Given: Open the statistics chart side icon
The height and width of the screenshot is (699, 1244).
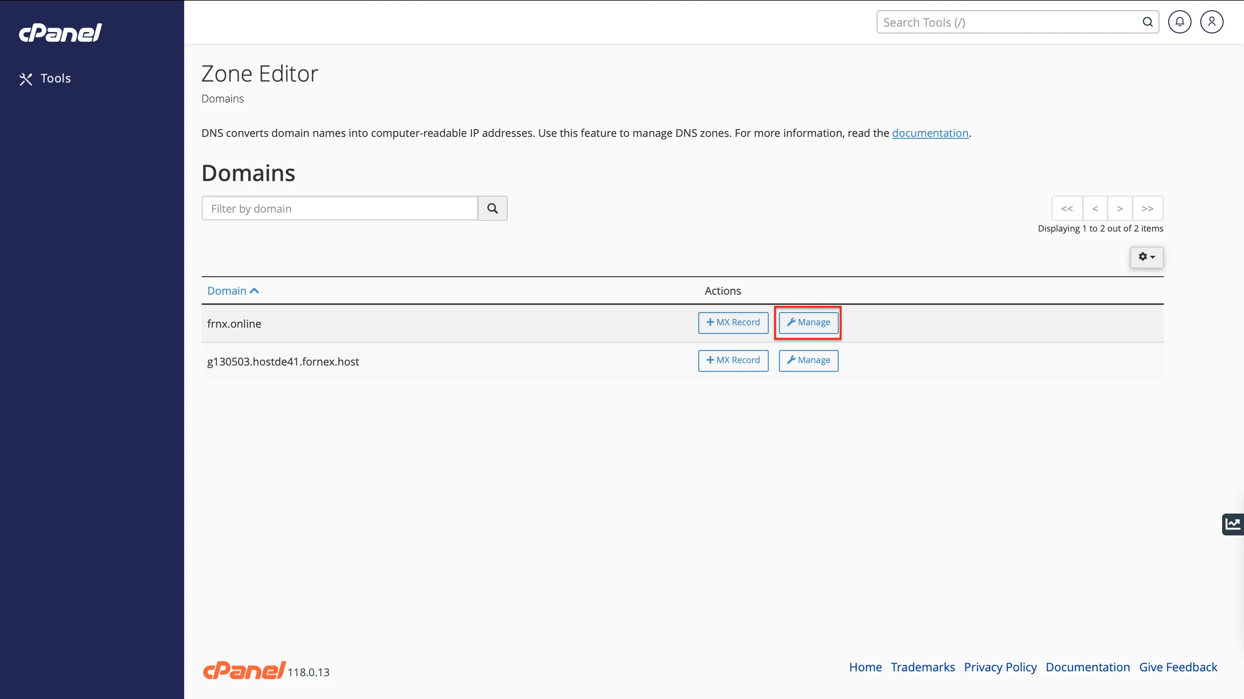Looking at the screenshot, I should click(x=1233, y=524).
